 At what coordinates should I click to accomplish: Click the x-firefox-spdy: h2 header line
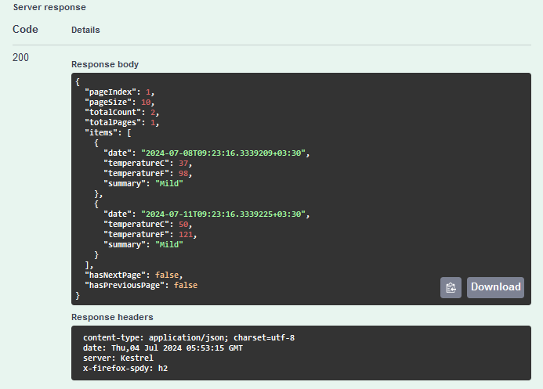[125, 368]
